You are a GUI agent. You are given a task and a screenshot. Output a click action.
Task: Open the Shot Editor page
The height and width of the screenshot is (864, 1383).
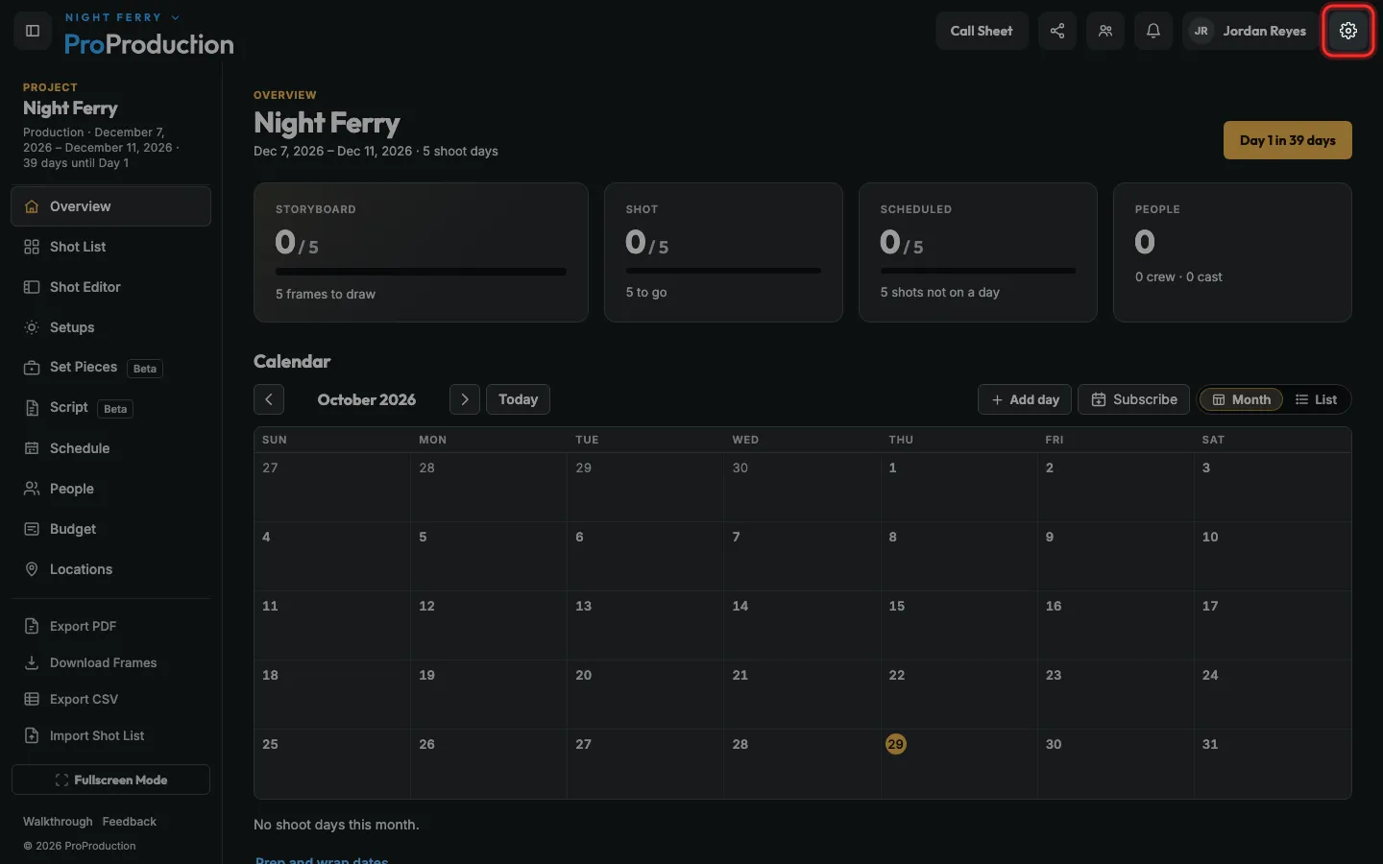coord(110,287)
